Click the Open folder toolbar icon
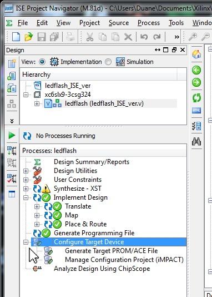 pyautogui.click(x=28, y=37)
